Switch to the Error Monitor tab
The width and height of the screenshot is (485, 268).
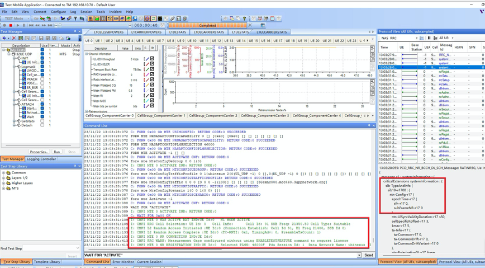point(123,262)
